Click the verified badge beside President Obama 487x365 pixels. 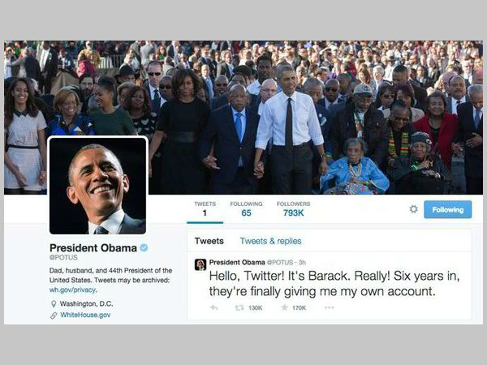[144, 247]
